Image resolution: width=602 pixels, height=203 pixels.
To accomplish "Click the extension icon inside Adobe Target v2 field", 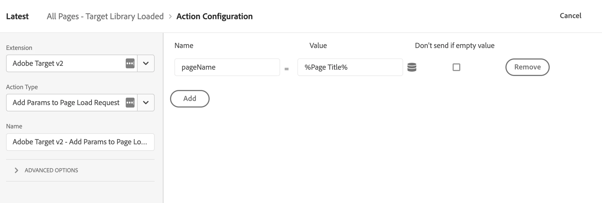I will (x=130, y=63).
